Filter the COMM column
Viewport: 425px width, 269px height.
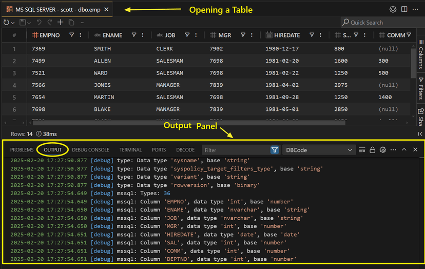click(x=409, y=35)
